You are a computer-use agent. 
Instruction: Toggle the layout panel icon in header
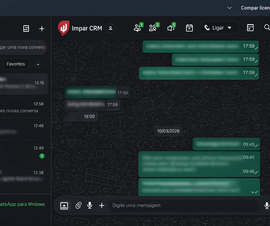[250, 28]
